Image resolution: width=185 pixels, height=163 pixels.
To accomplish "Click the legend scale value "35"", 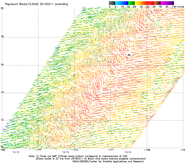I will pos(154,7).
